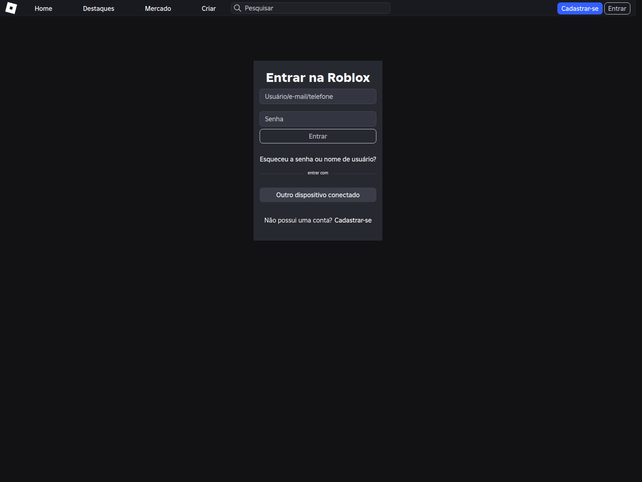The image size is (642, 482).
Task: Click the Roblox logo icon
Action: tap(11, 8)
